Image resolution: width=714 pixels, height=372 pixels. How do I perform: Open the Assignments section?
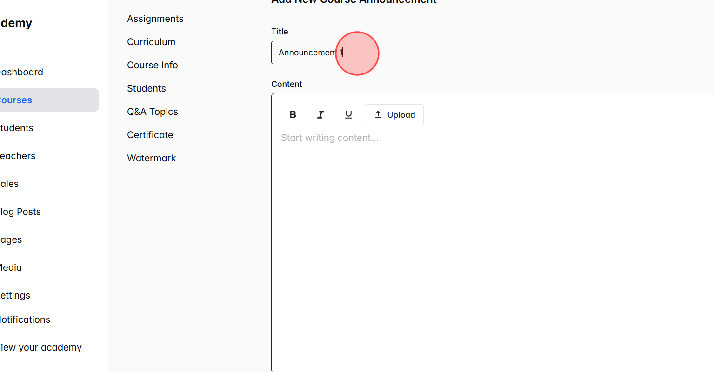[x=155, y=19]
